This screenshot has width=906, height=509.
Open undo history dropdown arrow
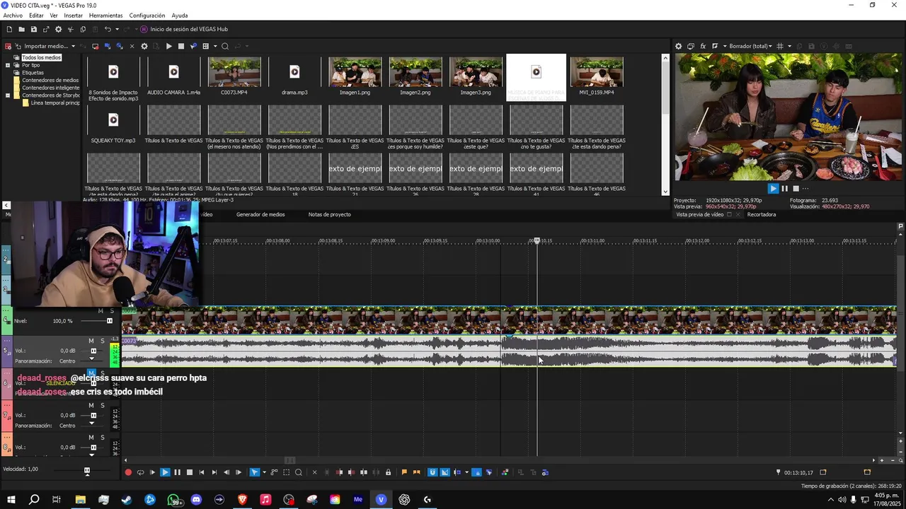pos(117,29)
